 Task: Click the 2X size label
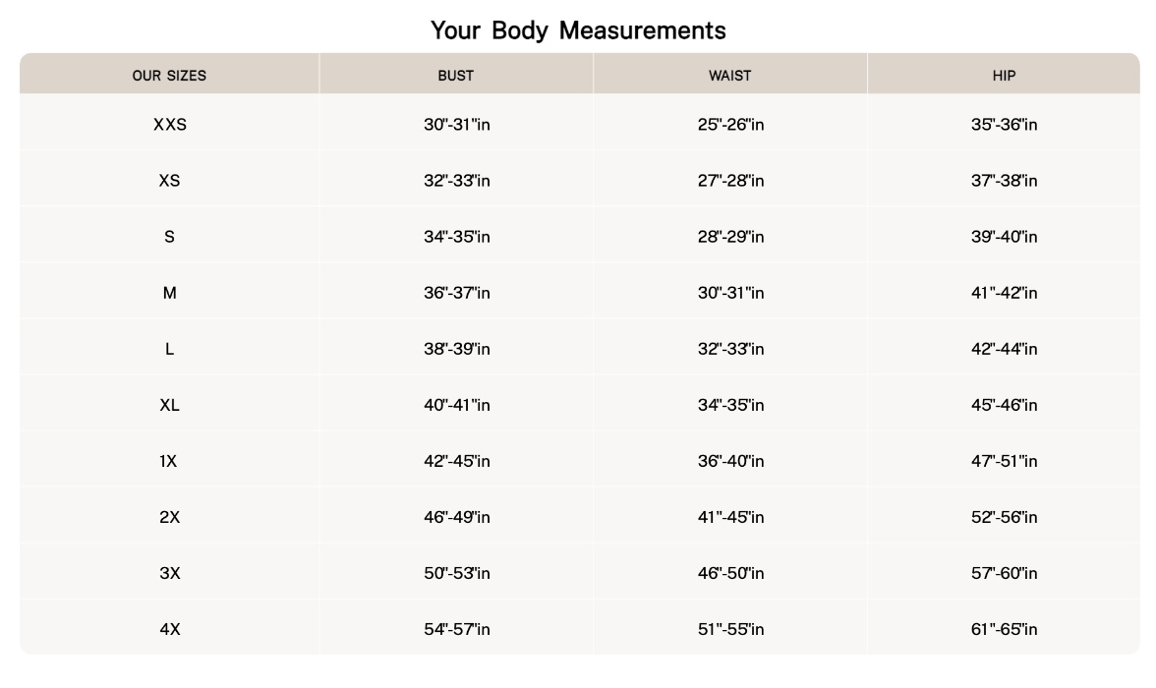click(x=169, y=517)
